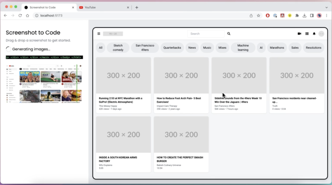
Task: Open the NYC Marathon video placeholder thumbnail
Action: click(123, 75)
